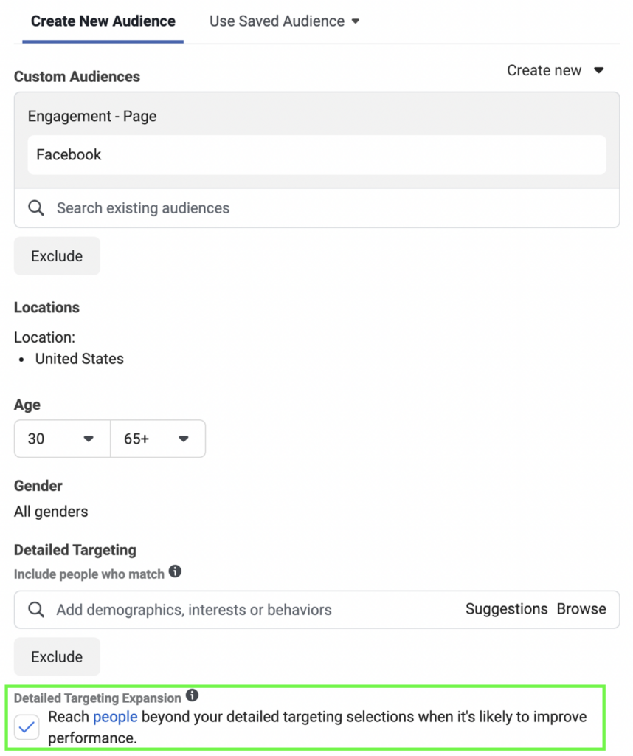Click the info icon next to Detailed Targeting Expansion
This screenshot has width=633, height=756.
192,693
